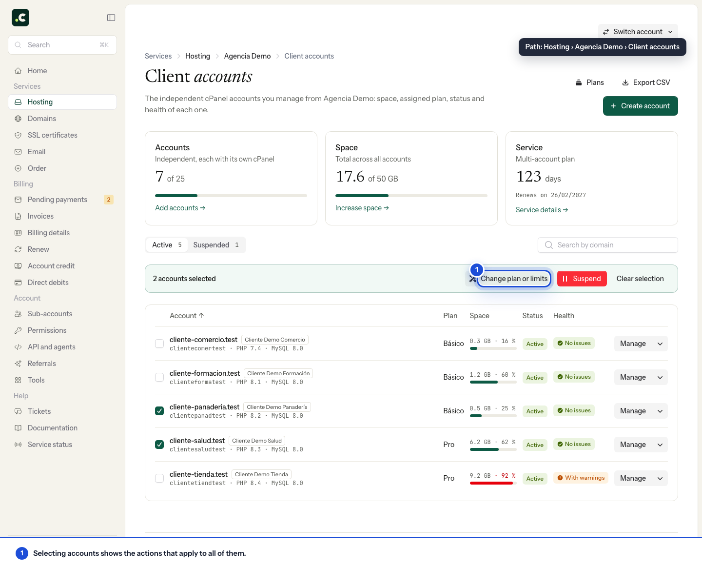Screen dimensions: 702x568
Task: Open the Switch account dropdown
Action: coord(638,32)
